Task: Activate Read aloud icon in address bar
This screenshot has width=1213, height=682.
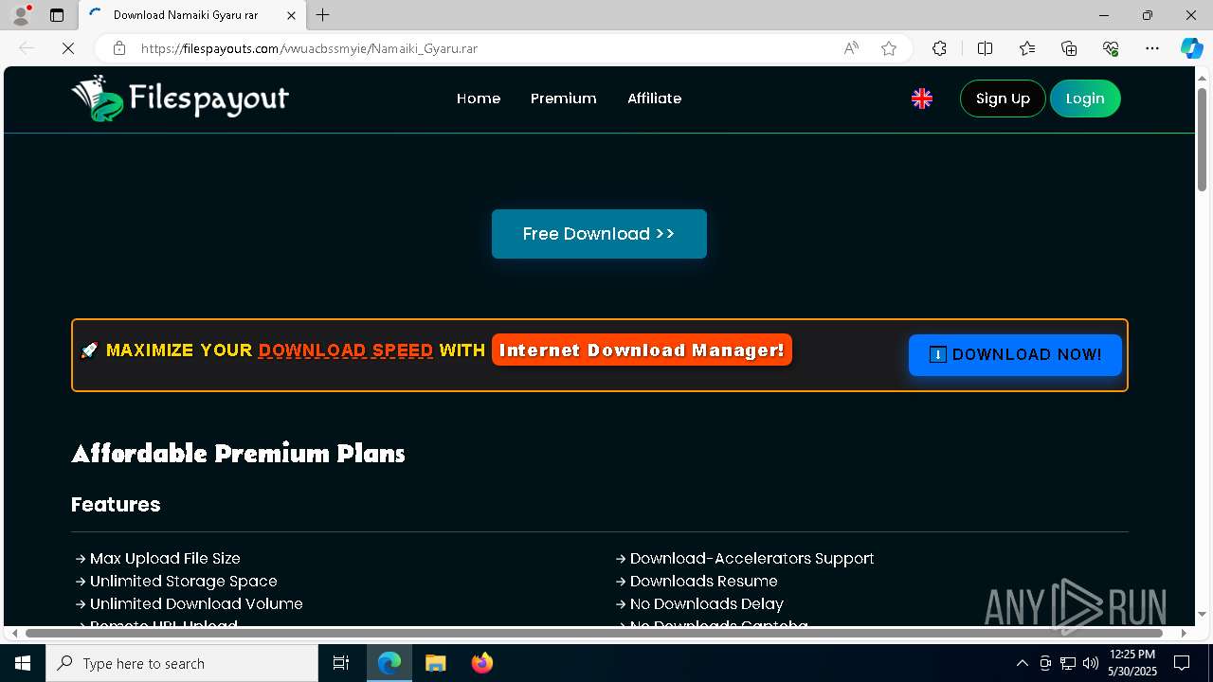Action: pyautogui.click(x=851, y=48)
